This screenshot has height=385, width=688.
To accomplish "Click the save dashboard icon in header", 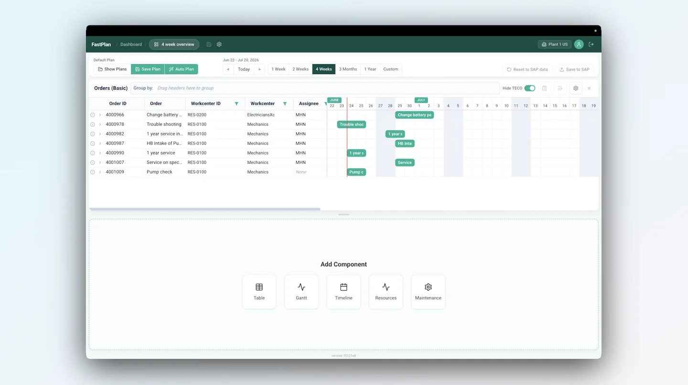I will (x=209, y=44).
